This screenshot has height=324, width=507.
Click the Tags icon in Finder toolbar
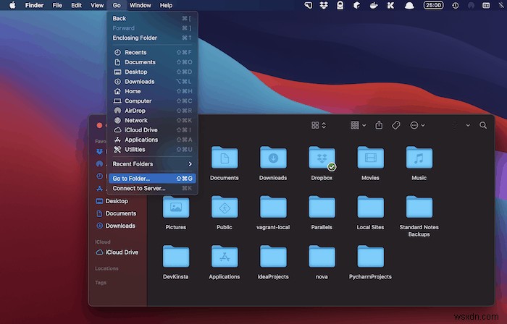tap(396, 125)
